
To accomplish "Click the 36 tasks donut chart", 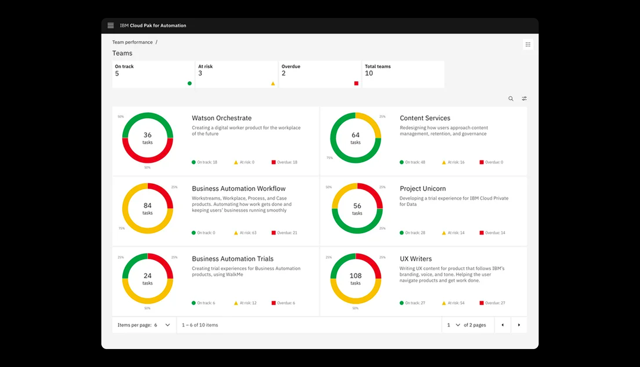I will point(148,138).
